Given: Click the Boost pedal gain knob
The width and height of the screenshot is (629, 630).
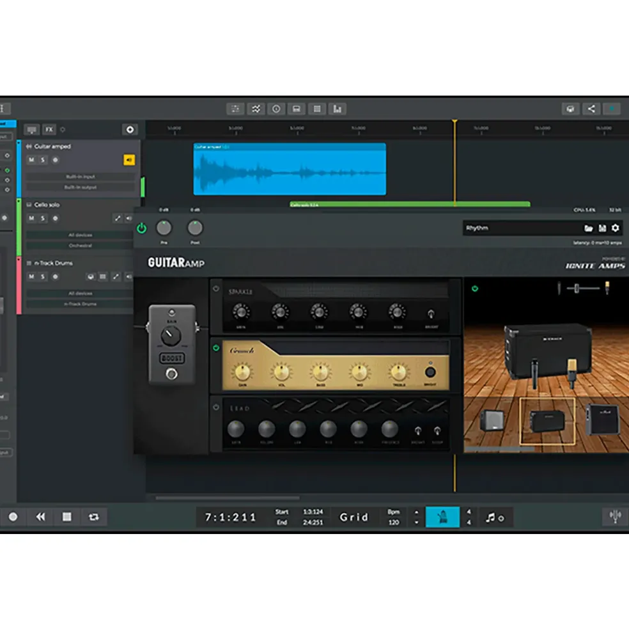Looking at the screenshot, I should [x=171, y=336].
